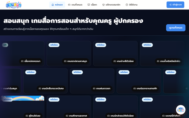Click the main heading สอนสนุก เกมสื่อการสอน
The width and height of the screenshot is (189, 118).
point(73,21)
